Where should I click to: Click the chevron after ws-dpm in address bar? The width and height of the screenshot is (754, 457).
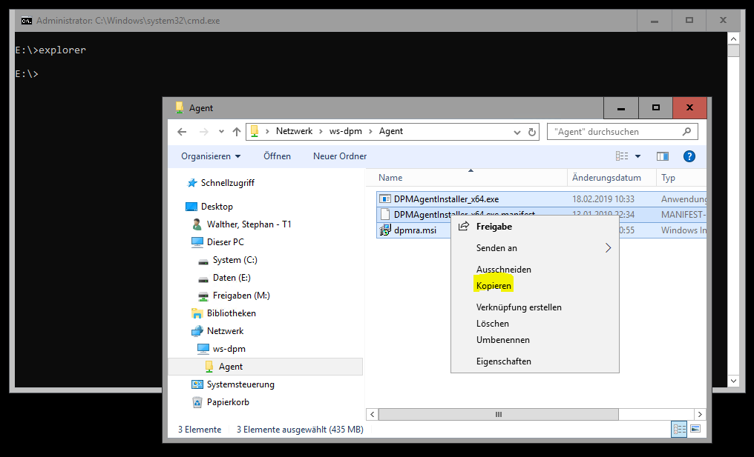pyautogui.click(x=370, y=132)
